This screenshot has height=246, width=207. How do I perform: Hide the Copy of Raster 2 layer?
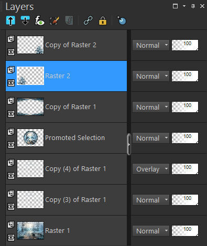click(x=11, y=52)
